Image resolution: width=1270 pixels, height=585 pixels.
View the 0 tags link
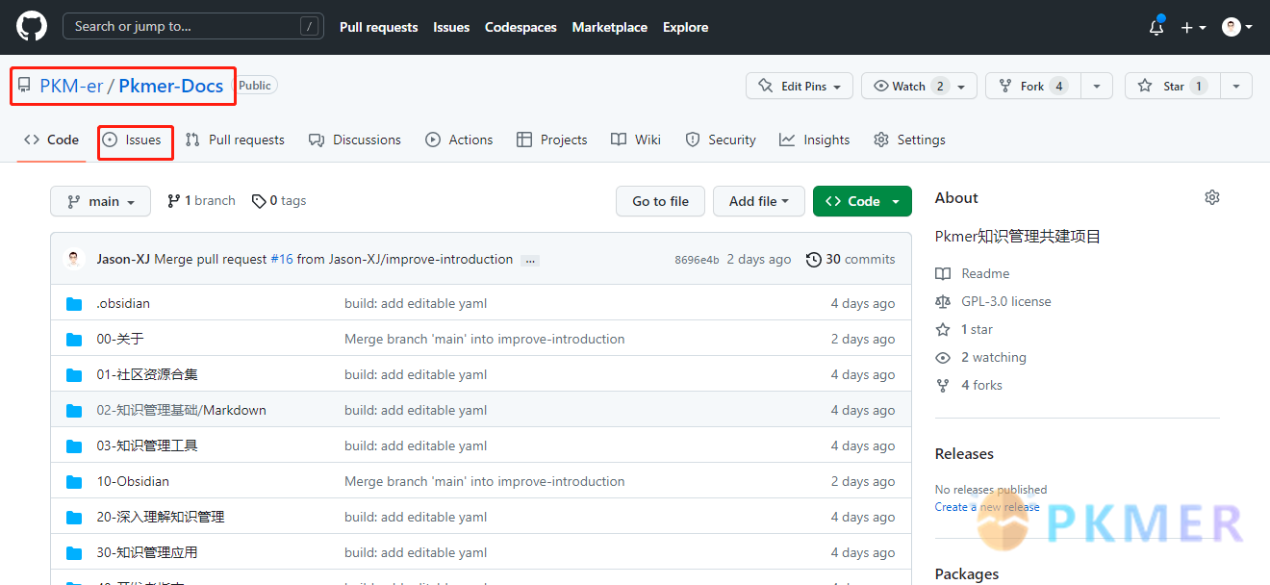click(279, 201)
